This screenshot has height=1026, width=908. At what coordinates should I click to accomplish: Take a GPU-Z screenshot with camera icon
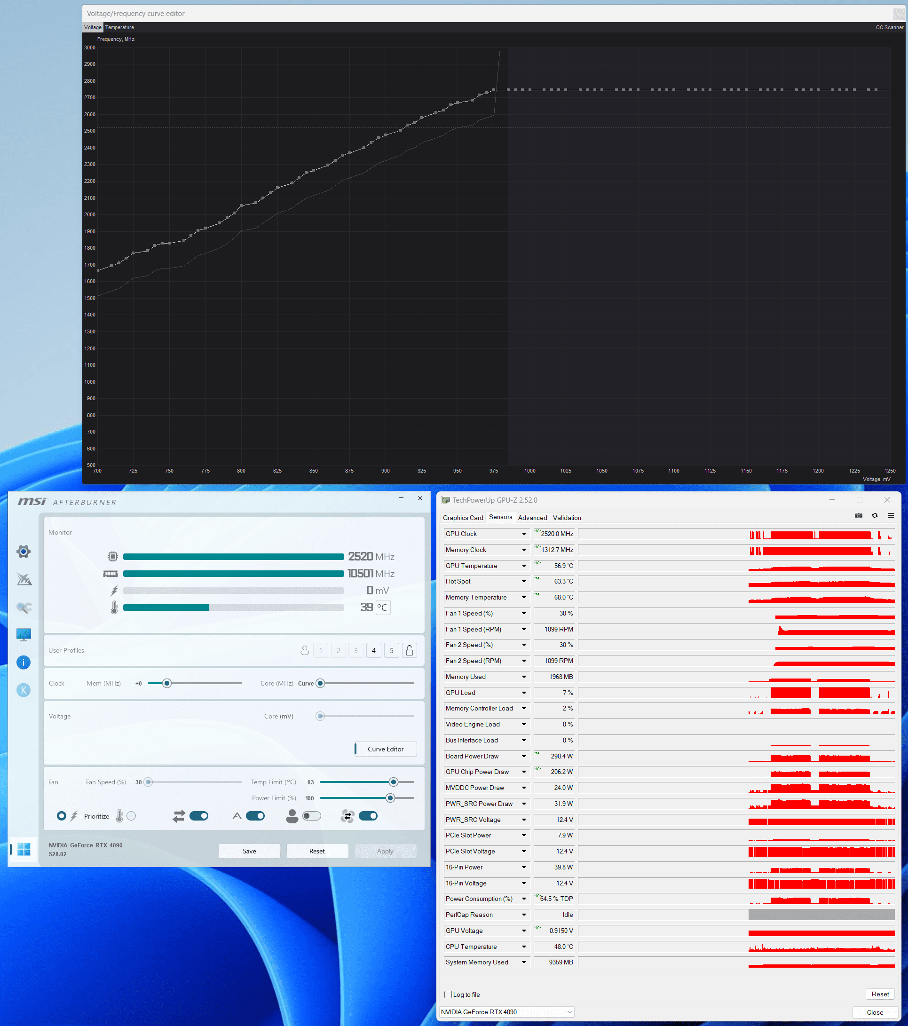click(x=858, y=515)
